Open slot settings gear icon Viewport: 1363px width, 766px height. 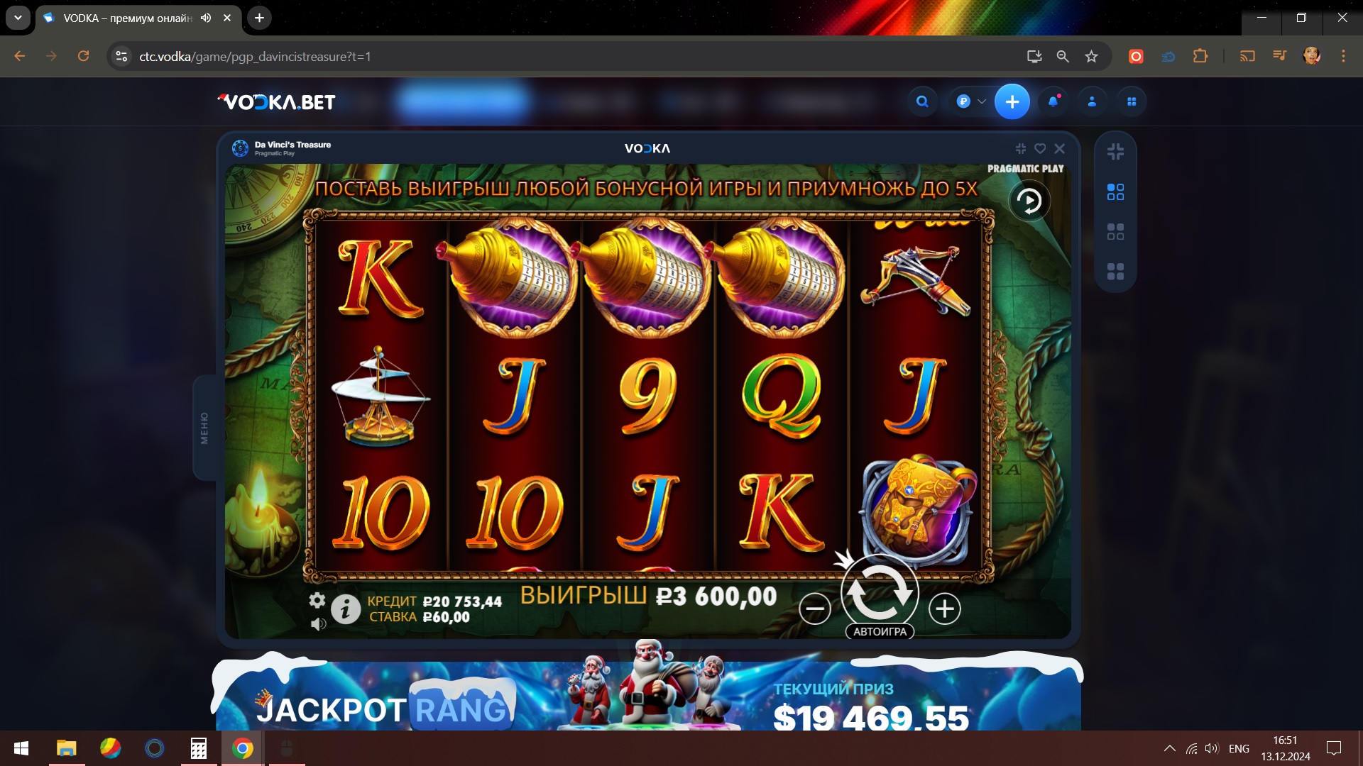(317, 601)
